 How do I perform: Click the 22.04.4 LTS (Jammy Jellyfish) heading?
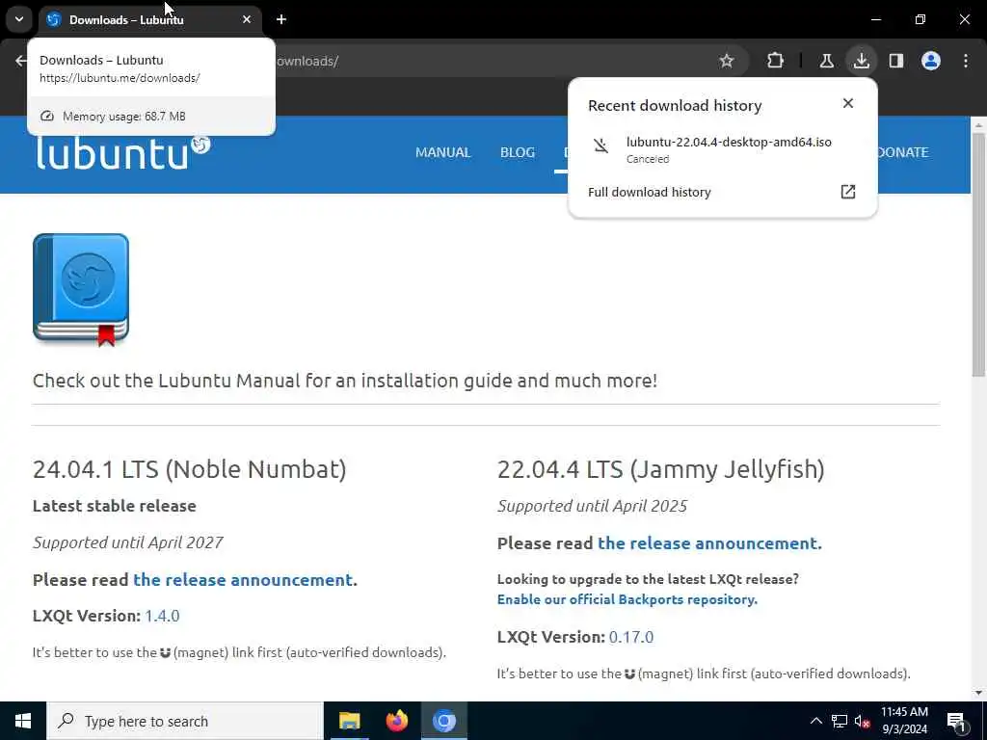click(x=661, y=469)
